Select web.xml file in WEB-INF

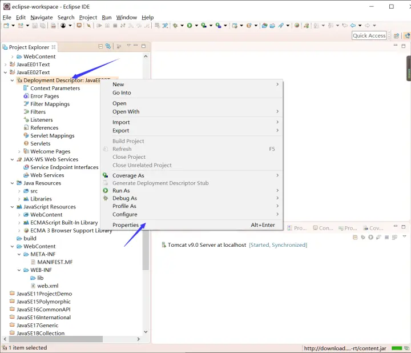click(47, 286)
